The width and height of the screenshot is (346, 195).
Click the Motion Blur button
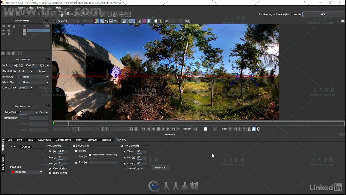[10, 118]
